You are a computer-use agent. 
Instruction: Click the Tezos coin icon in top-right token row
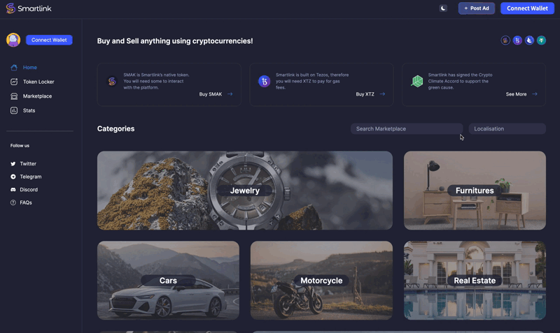point(517,40)
